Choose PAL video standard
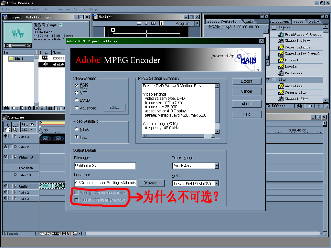The image size is (331, 248). [x=77, y=137]
